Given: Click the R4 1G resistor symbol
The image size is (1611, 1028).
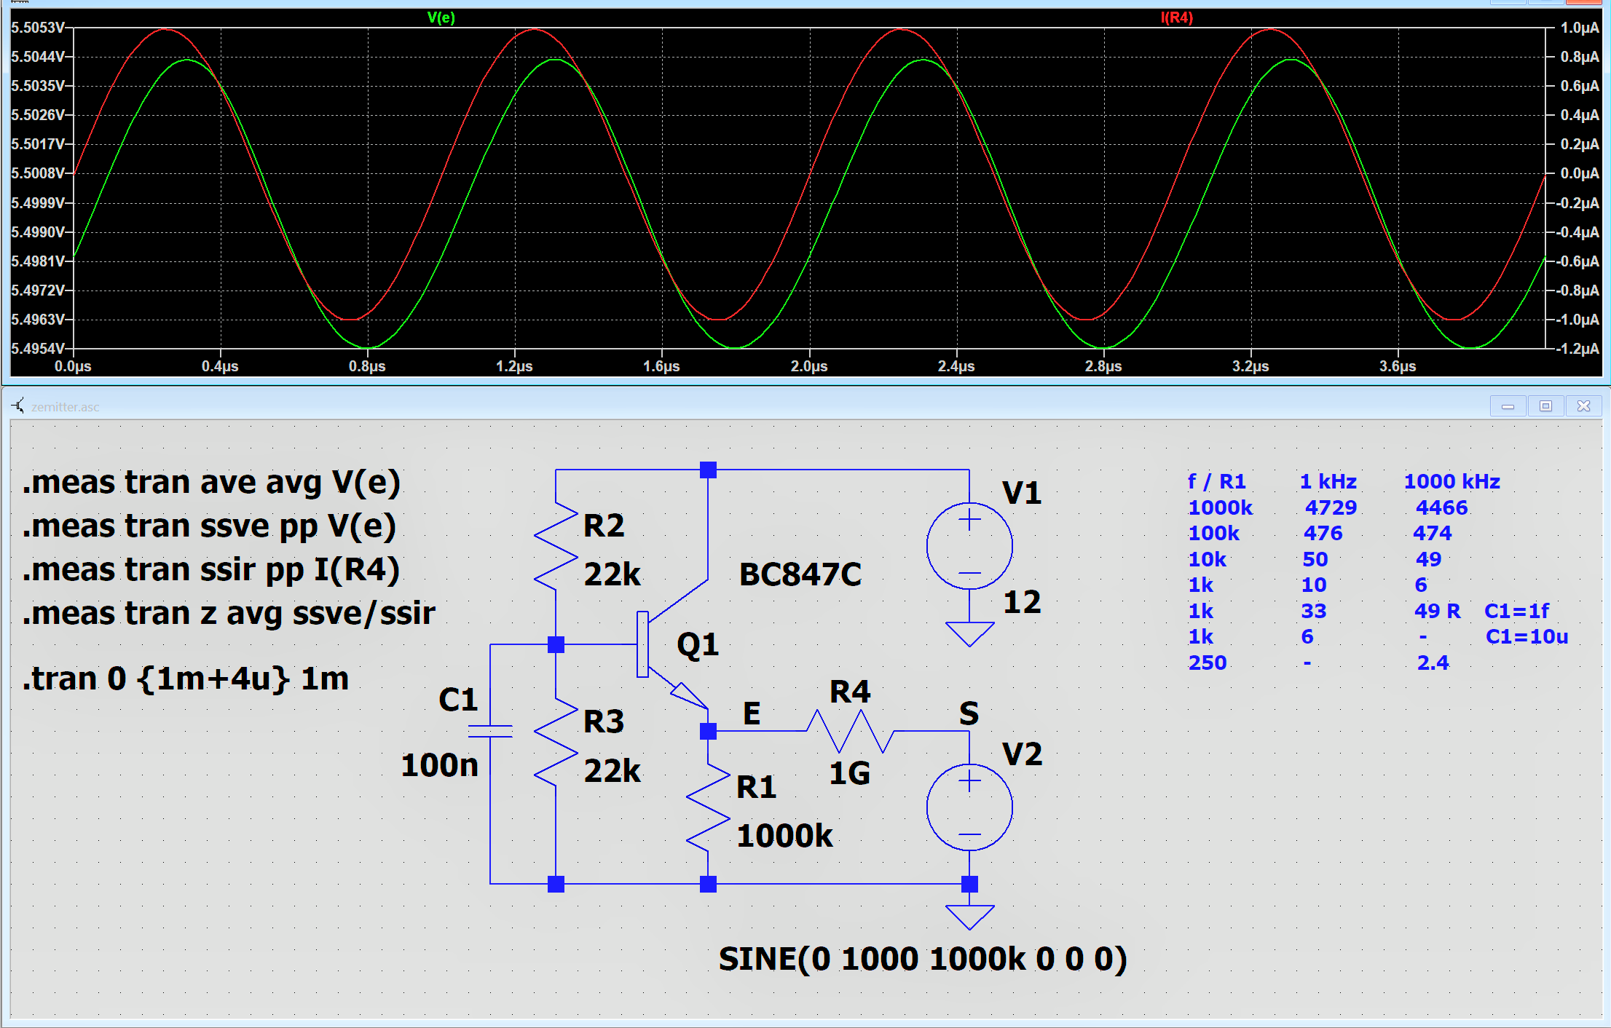Looking at the screenshot, I should coord(850,731).
